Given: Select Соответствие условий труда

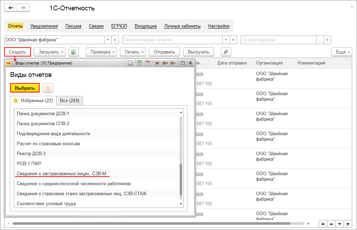Looking at the screenshot, I should pyautogui.click(x=97, y=203).
